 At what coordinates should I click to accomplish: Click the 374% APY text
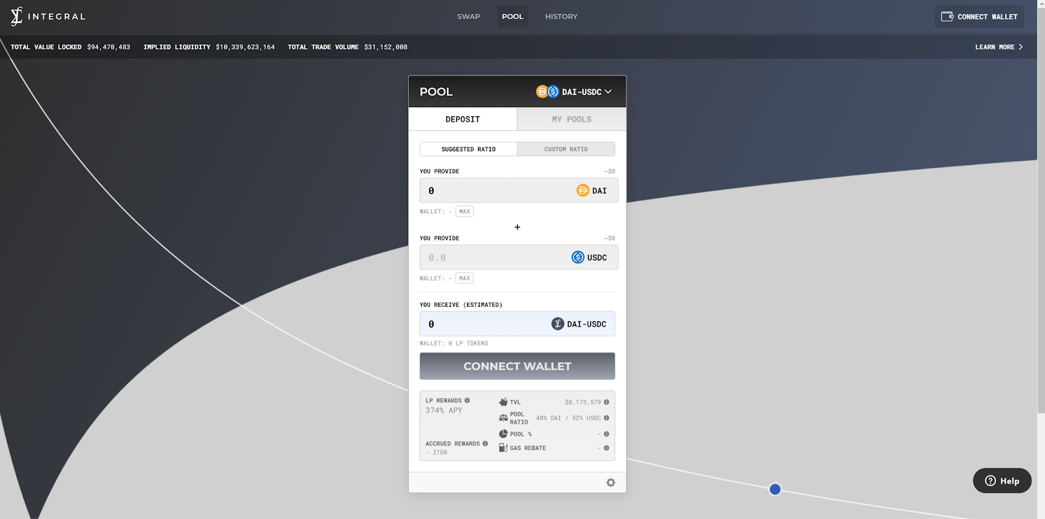pos(444,411)
